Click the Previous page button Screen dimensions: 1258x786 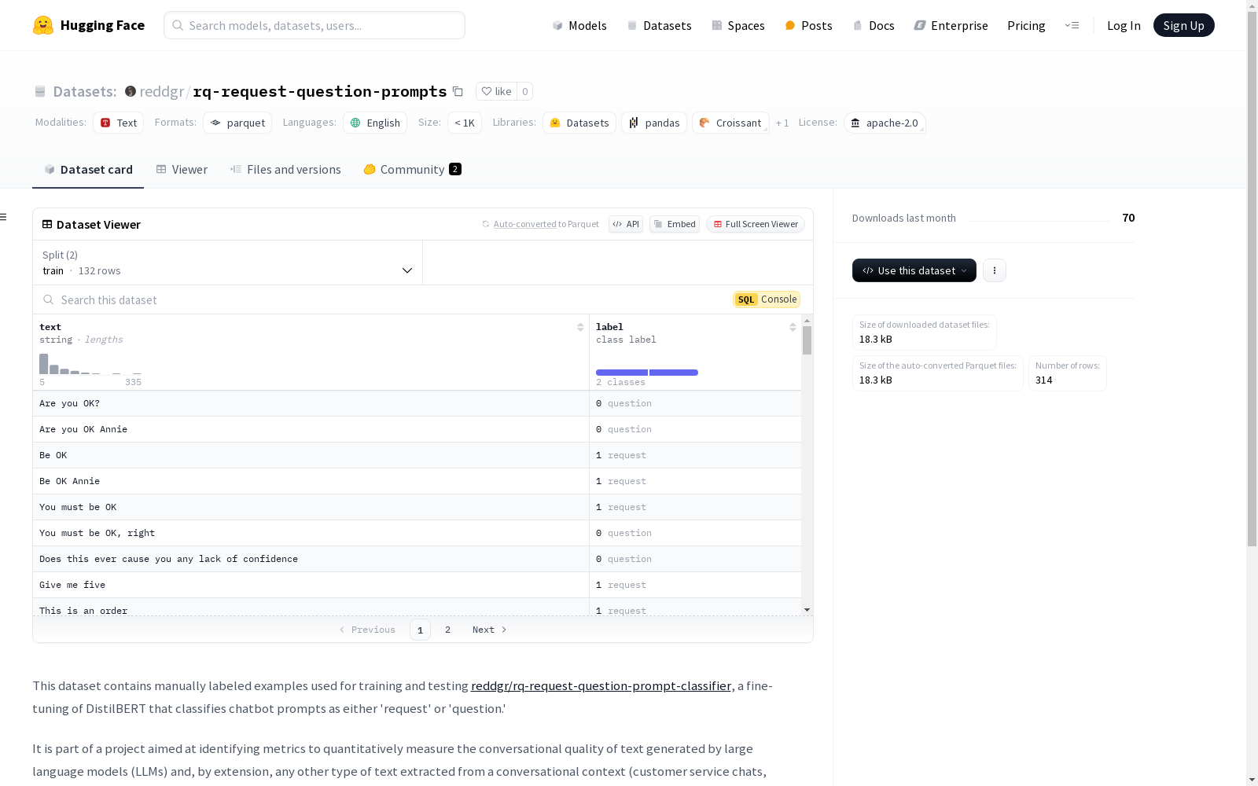click(367, 630)
